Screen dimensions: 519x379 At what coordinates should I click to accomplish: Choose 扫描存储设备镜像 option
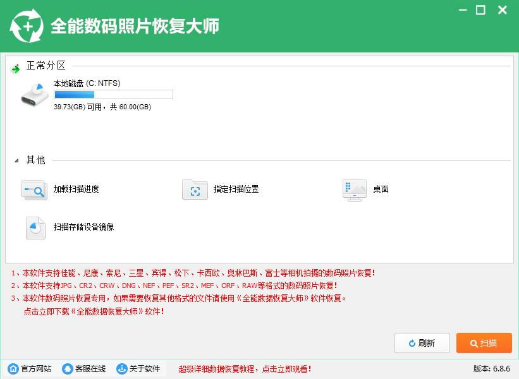point(83,227)
